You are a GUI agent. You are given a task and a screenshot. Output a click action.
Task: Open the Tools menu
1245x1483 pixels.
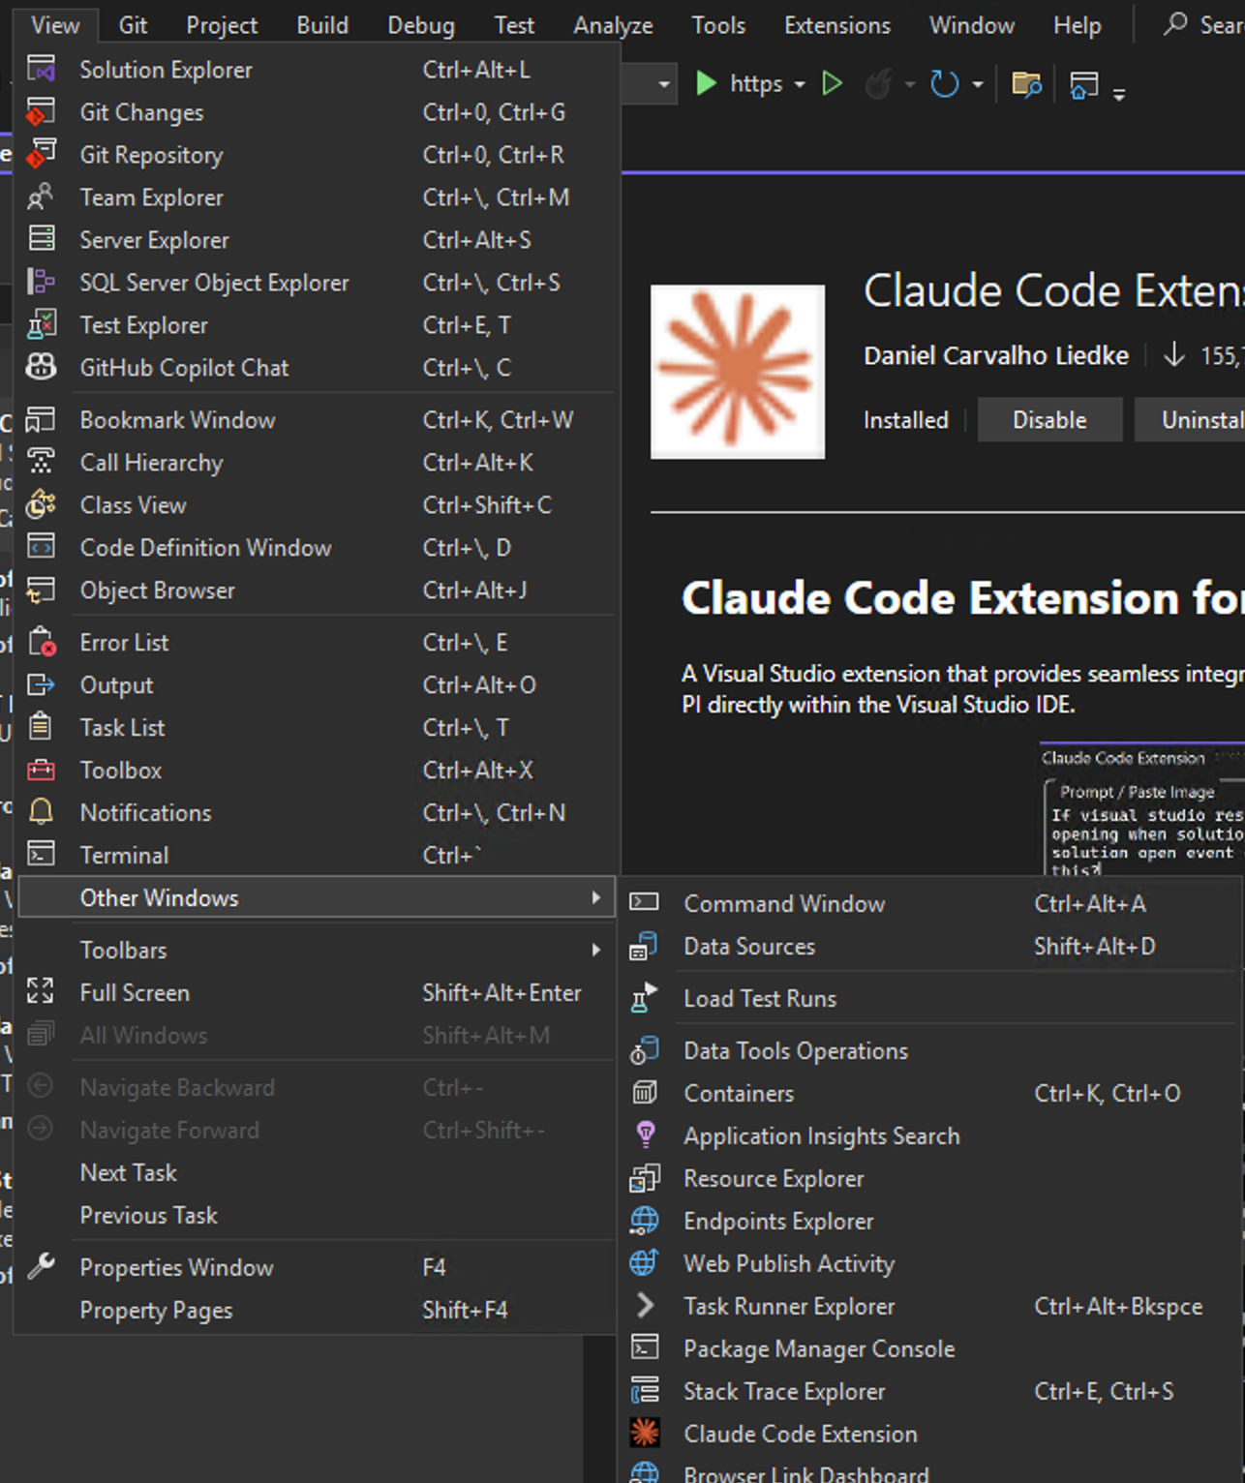pos(718,25)
